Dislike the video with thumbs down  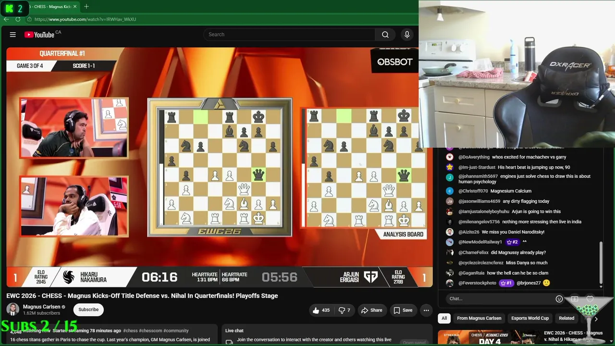click(344, 310)
